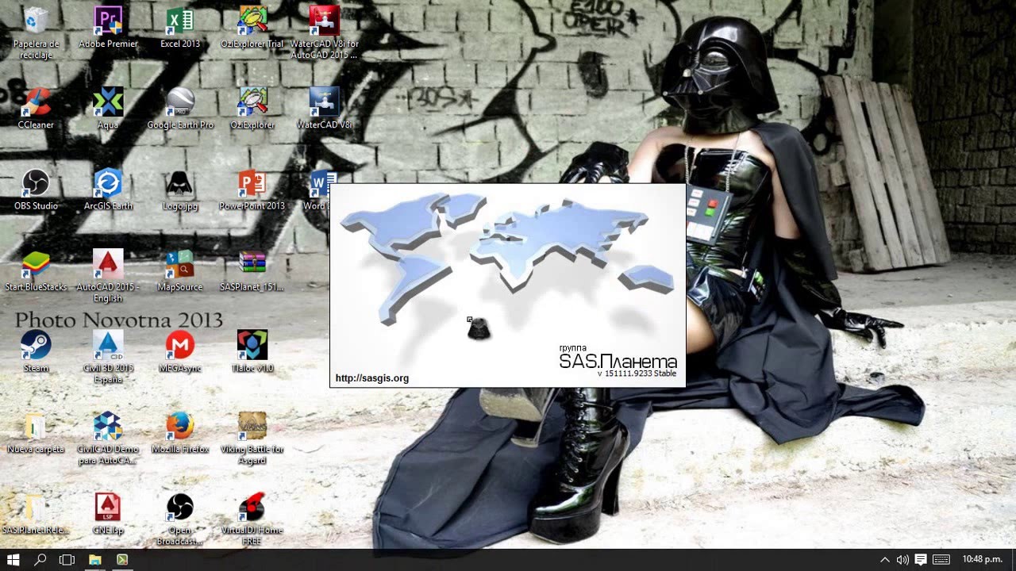
Task: Select the AutoCAD 2015 - English shortcut
Action: pos(108,276)
